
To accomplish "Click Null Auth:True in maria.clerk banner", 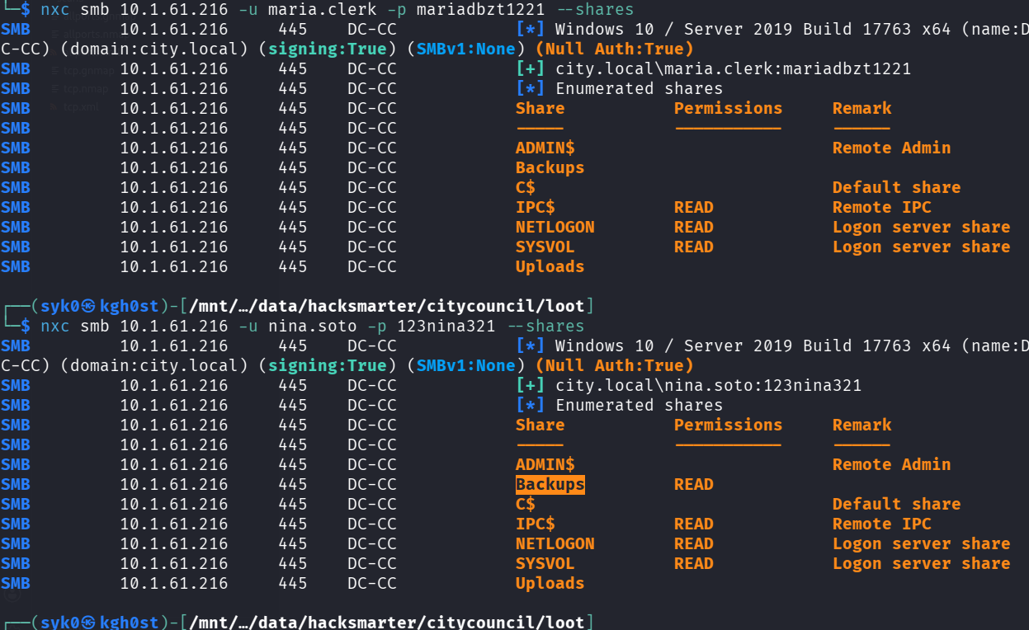I will coord(615,49).
